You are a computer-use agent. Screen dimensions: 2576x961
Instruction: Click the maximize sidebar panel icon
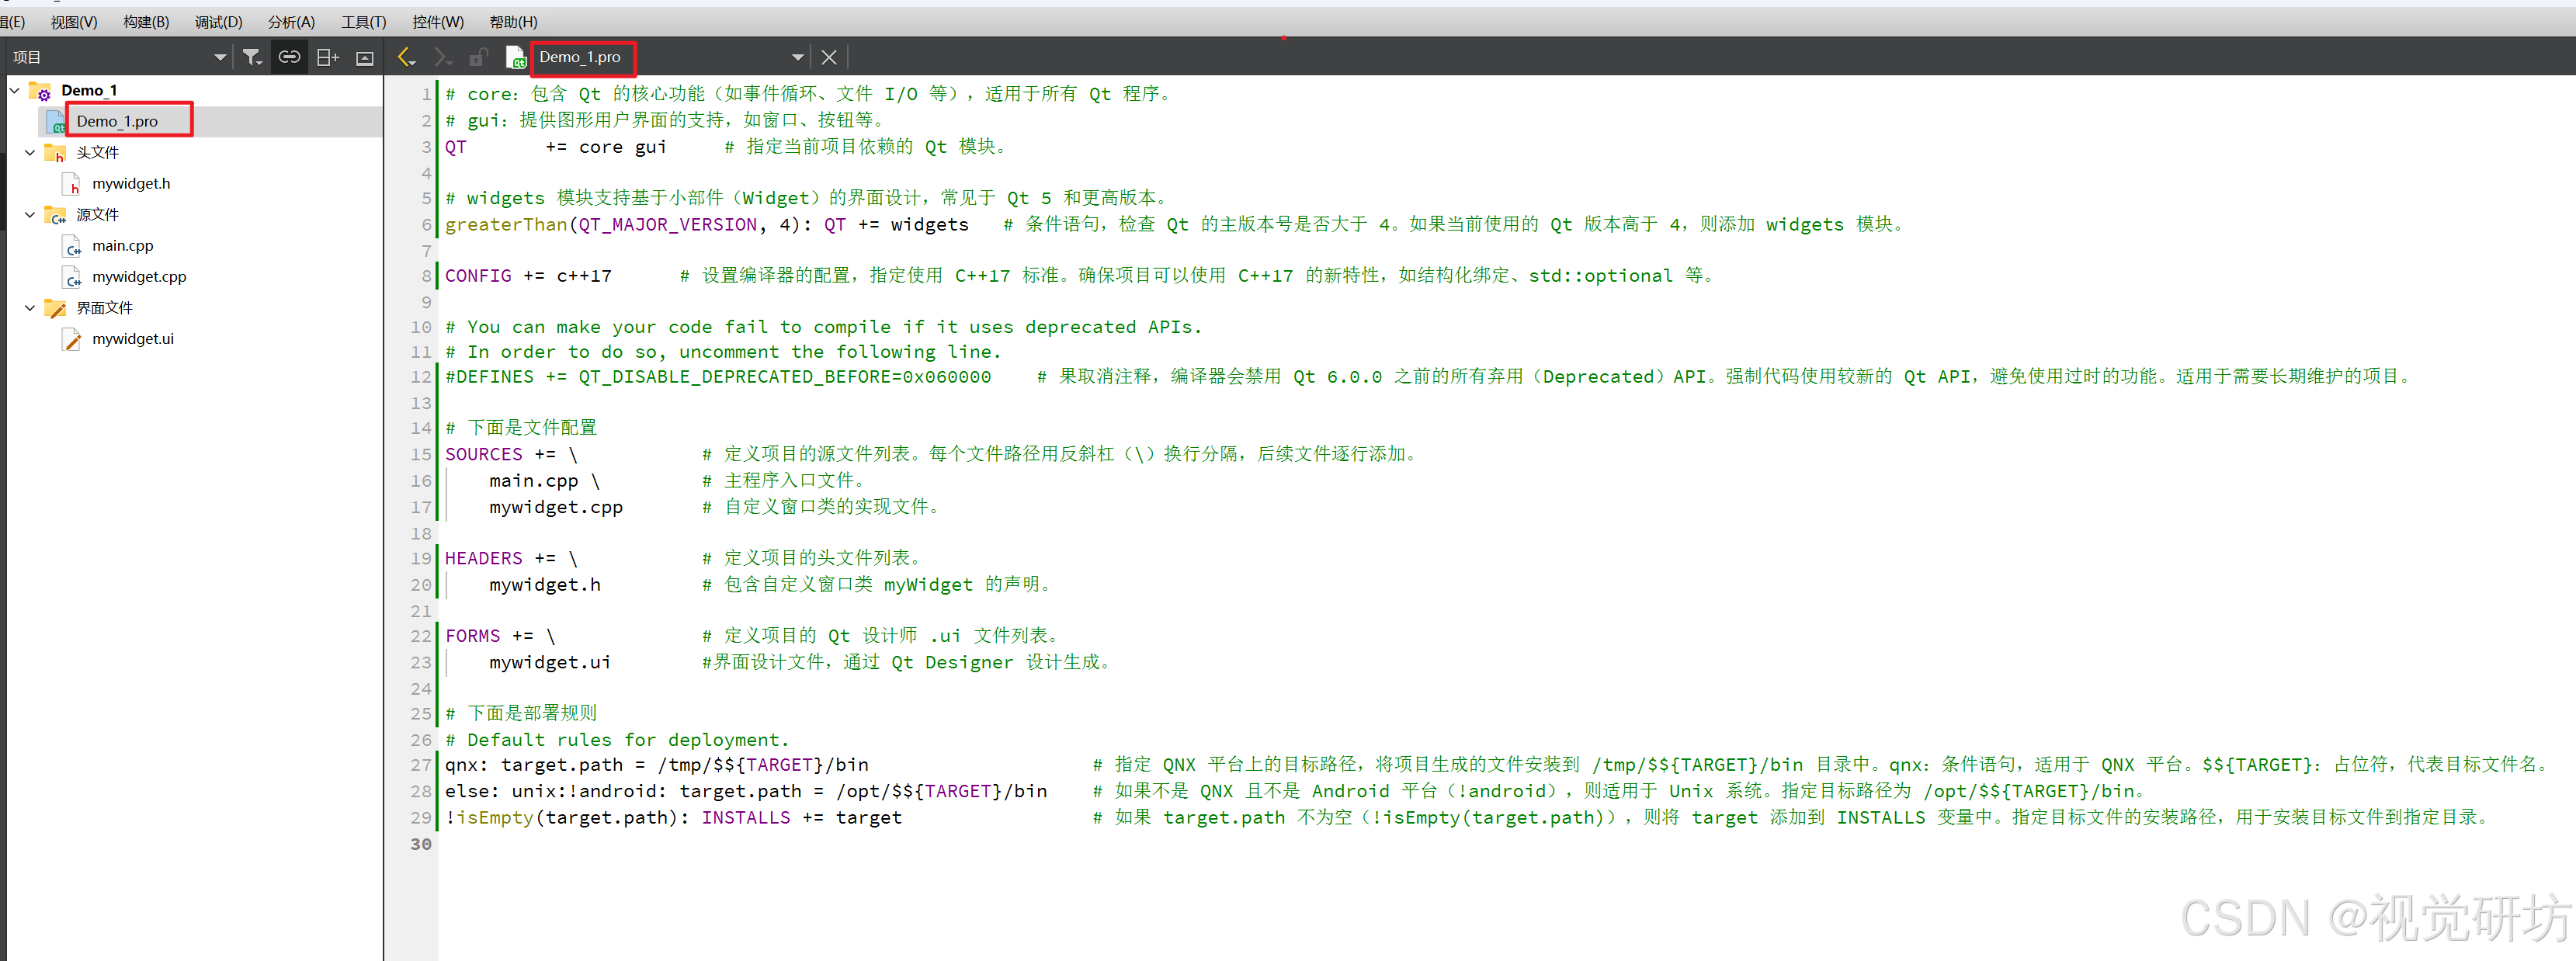pyautogui.click(x=365, y=58)
